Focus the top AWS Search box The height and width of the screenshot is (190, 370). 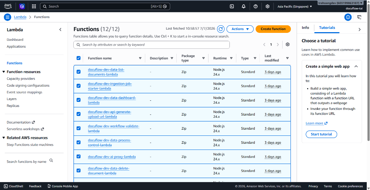point(105,7)
